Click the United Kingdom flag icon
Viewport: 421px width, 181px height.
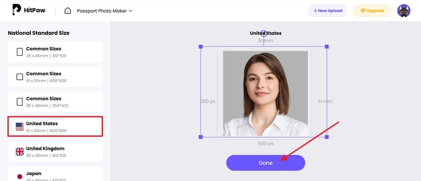tap(20, 152)
